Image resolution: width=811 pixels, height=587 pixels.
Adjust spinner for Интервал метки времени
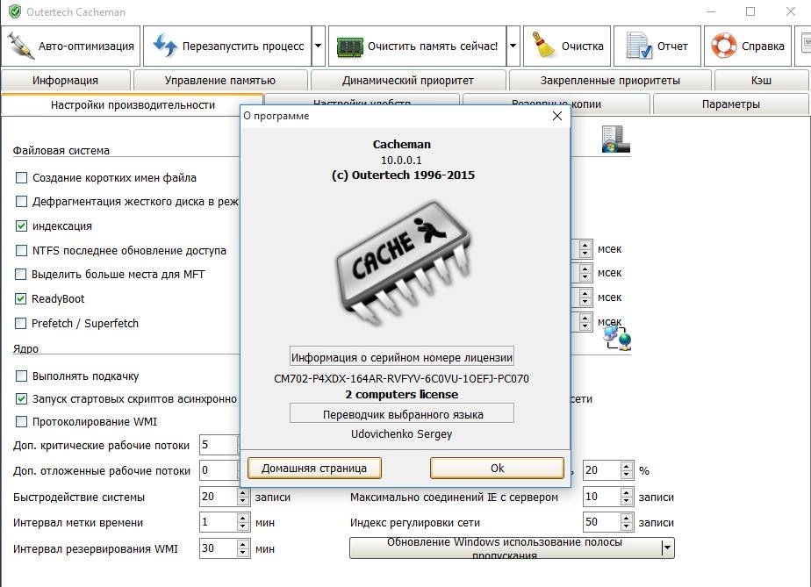[x=243, y=522]
